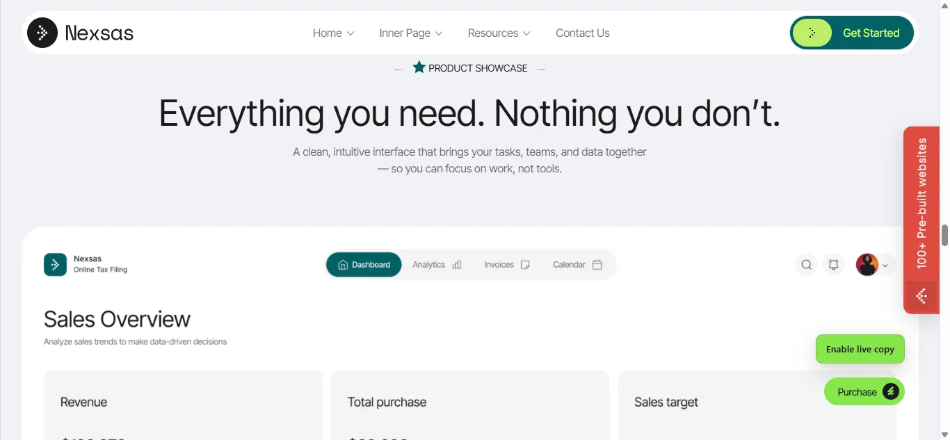Click the Analytics bar chart icon
Viewport: 950px width, 440px height.
(457, 265)
